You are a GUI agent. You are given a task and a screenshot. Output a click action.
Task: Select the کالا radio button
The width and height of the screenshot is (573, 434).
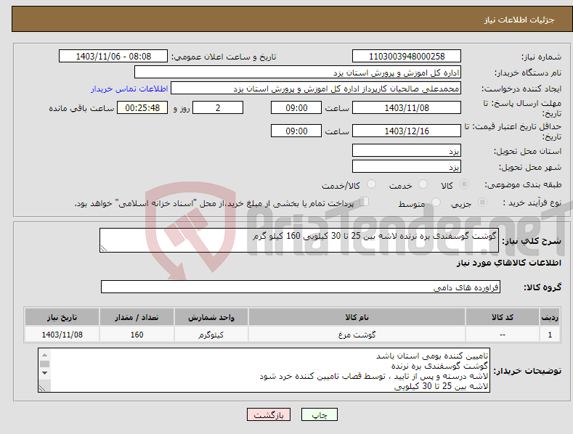click(x=464, y=184)
